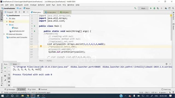Open the Navigate menu
The height and width of the screenshot is (98, 175).
coord(19,5)
